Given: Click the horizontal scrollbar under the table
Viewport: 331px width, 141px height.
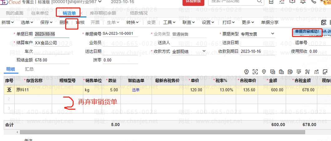Looking at the screenshot, I should pos(163,132).
